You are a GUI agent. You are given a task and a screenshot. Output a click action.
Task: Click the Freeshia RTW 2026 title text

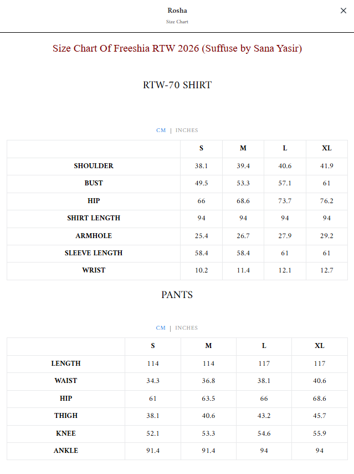(177, 48)
